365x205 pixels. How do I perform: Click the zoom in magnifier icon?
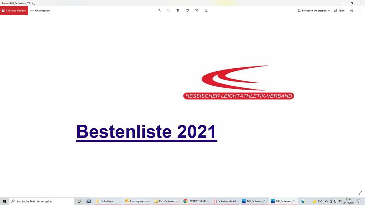(x=159, y=11)
